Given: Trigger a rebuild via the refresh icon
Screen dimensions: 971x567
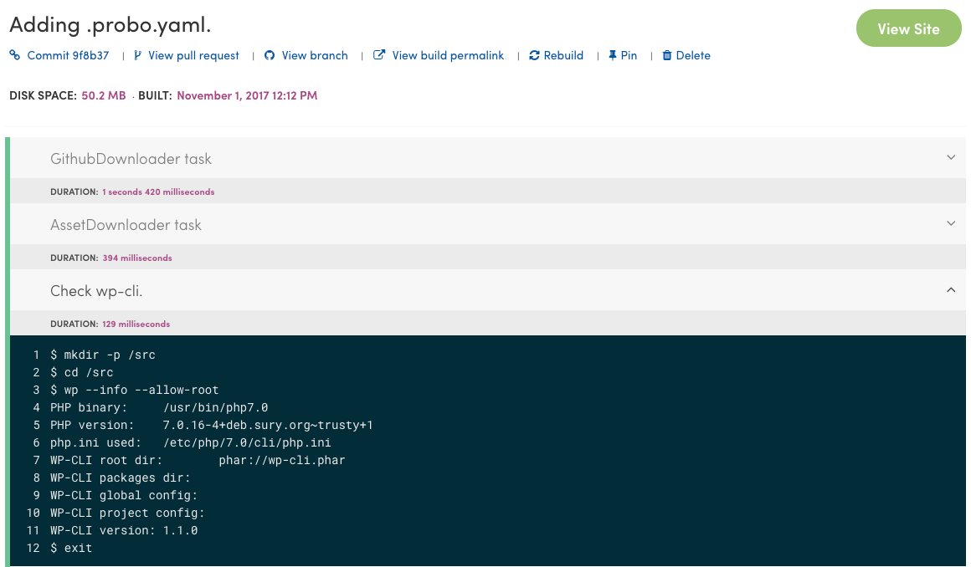Looking at the screenshot, I should [x=533, y=55].
